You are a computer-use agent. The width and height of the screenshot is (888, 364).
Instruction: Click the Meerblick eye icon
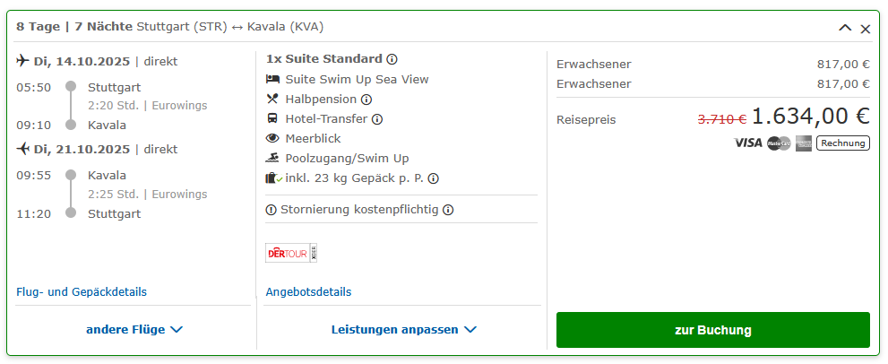tap(273, 139)
